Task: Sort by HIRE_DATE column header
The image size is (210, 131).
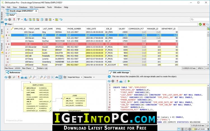Action: [x=95, y=29]
